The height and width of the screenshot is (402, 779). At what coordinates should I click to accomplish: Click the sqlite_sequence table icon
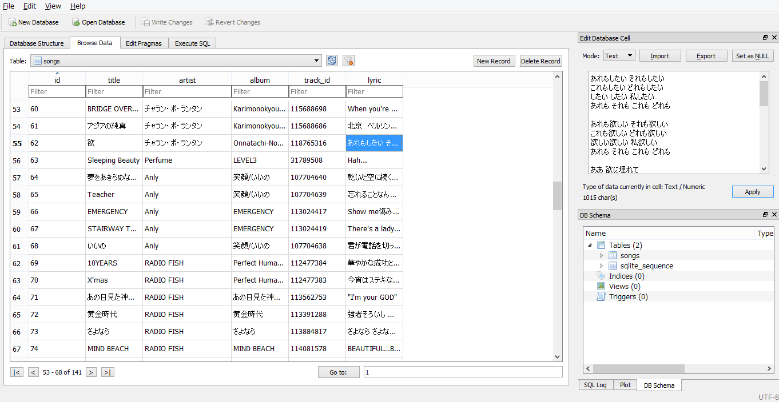[x=613, y=266]
